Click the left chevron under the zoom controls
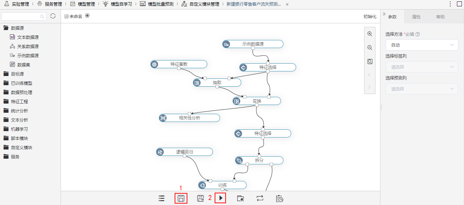The height and width of the screenshot is (205, 464). (x=370, y=75)
